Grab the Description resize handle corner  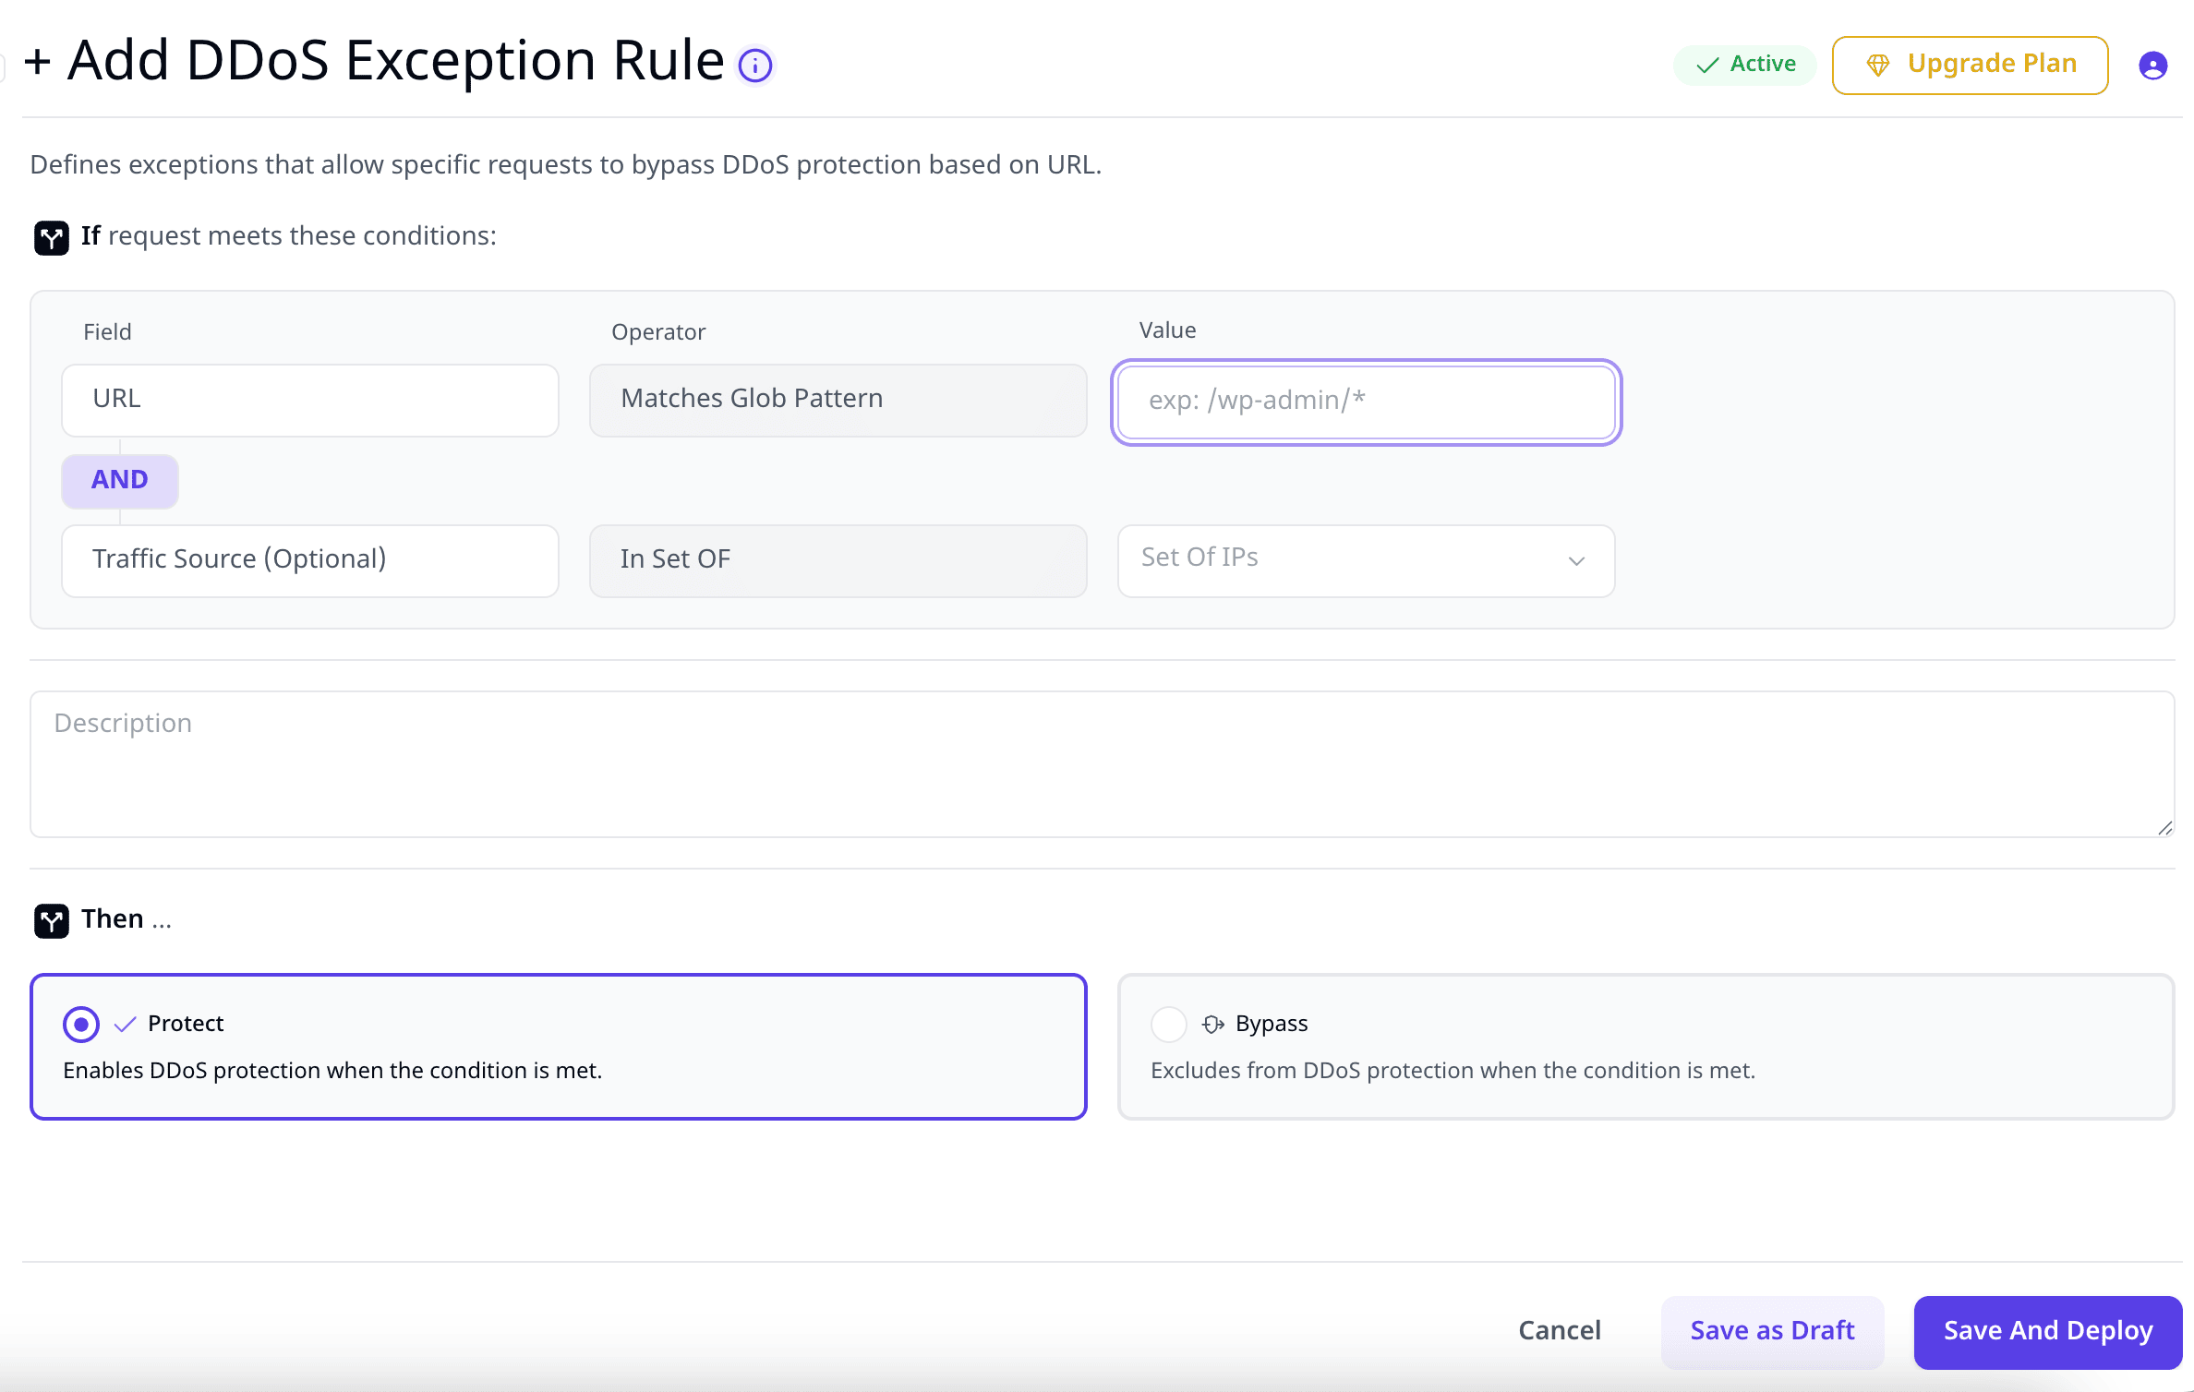point(2165,828)
